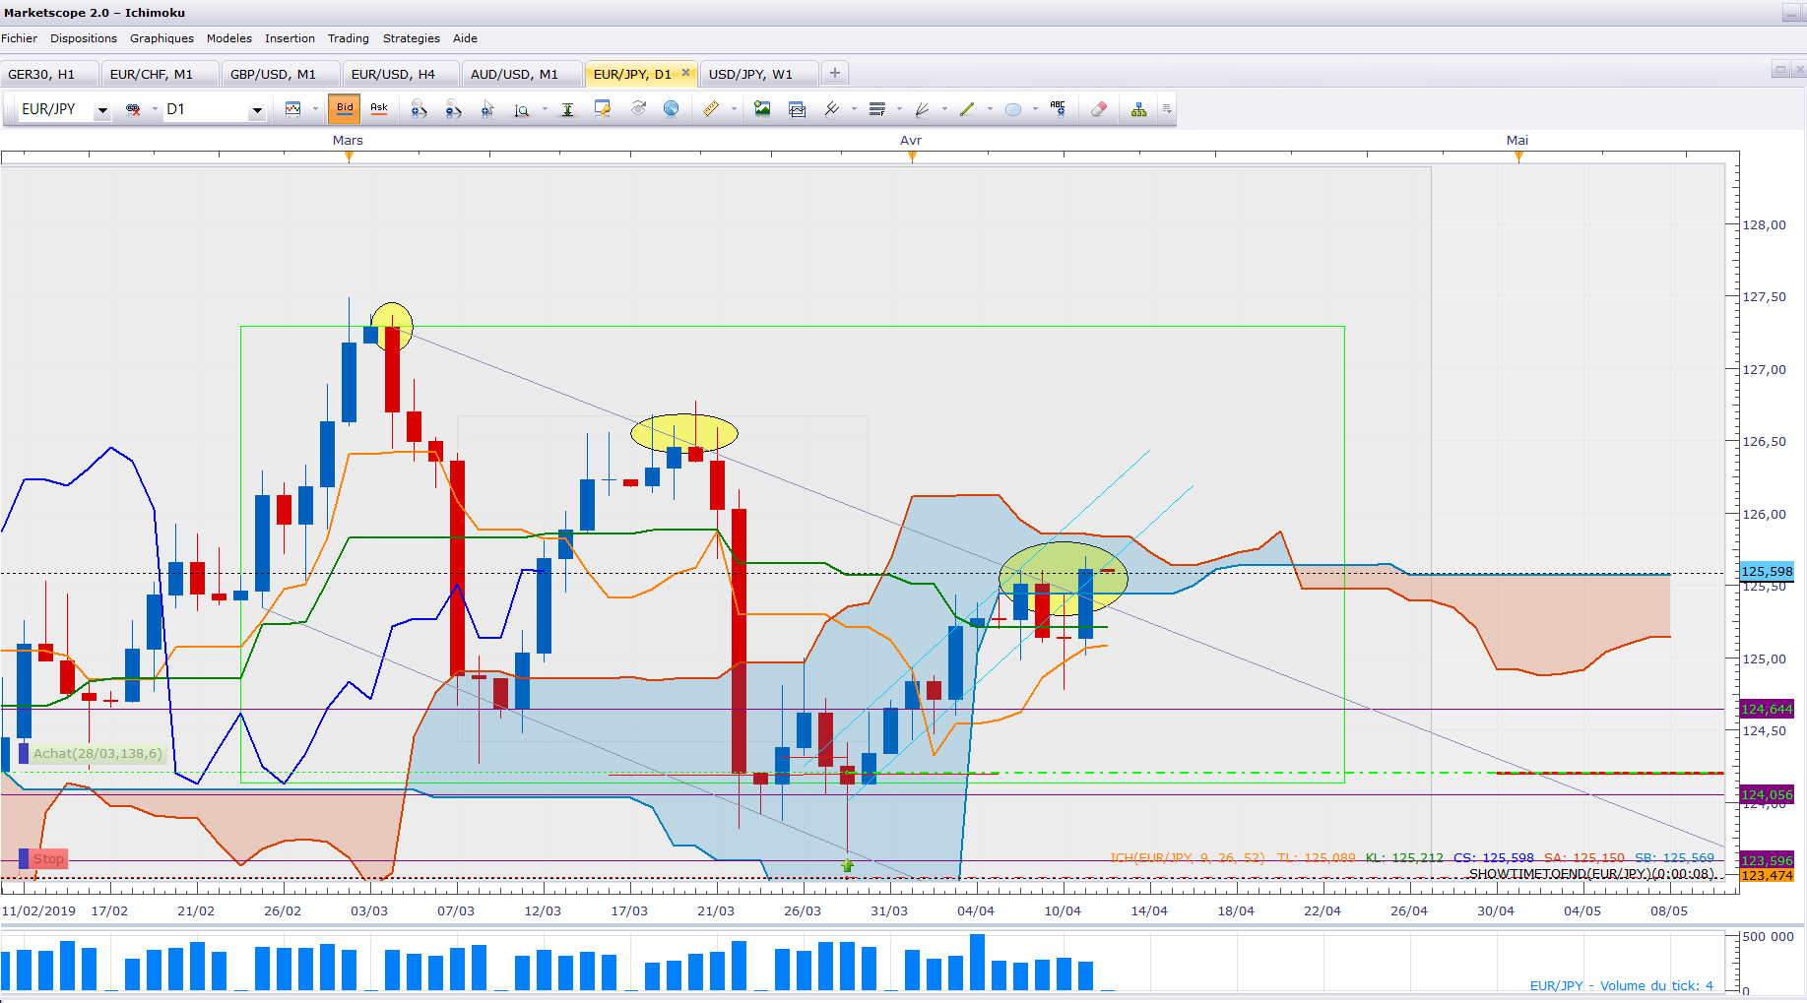Open the Graphiques menu
This screenshot has height=1003, width=1807.
(161, 38)
